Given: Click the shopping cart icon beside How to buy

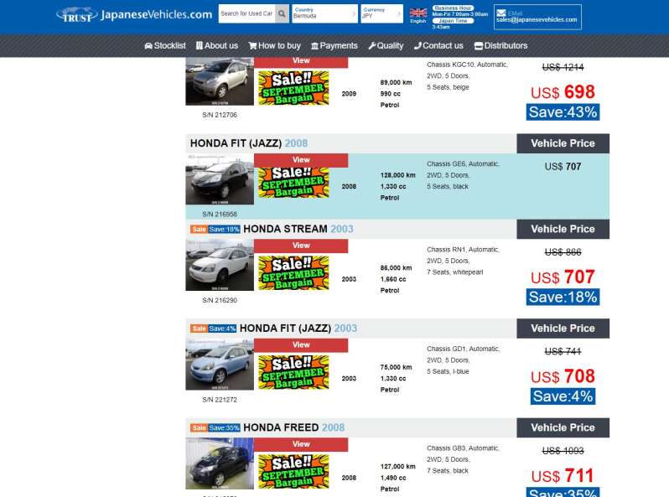Looking at the screenshot, I should coord(252,45).
